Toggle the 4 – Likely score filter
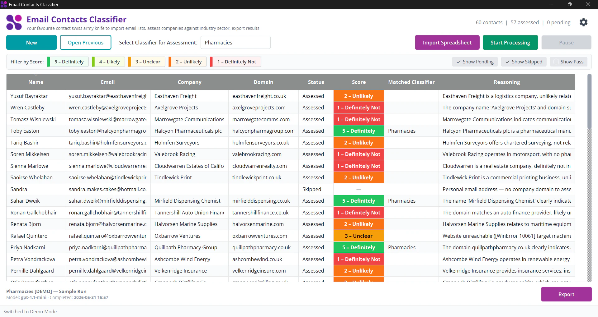 [108, 62]
